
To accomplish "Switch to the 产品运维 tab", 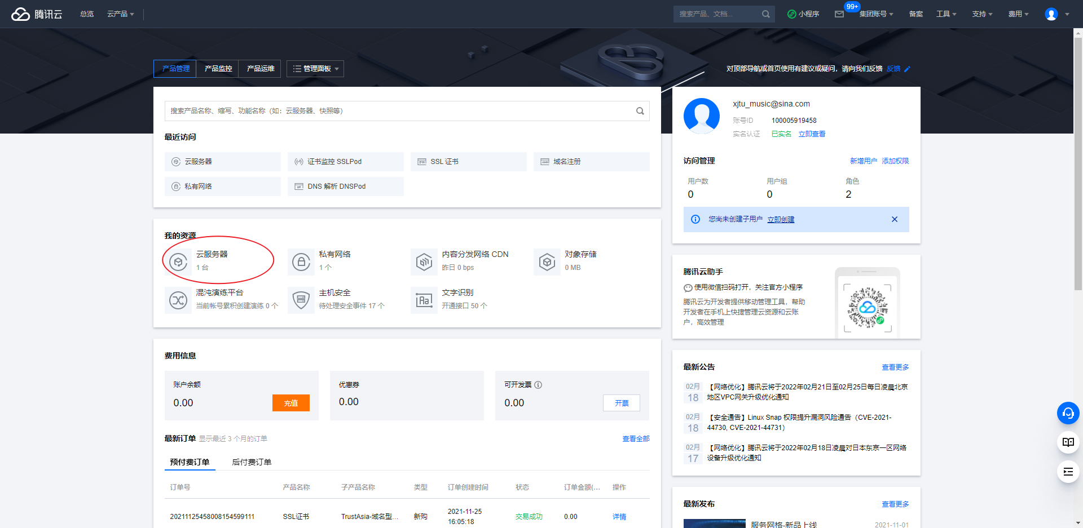I will point(260,69).
